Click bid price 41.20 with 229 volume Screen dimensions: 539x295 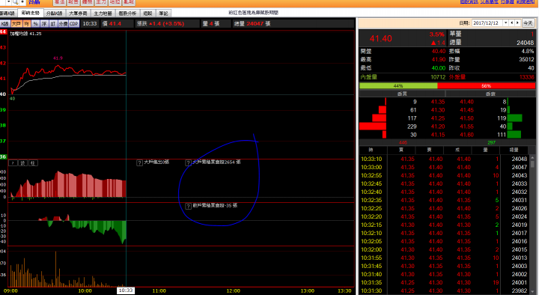(438, 127)
